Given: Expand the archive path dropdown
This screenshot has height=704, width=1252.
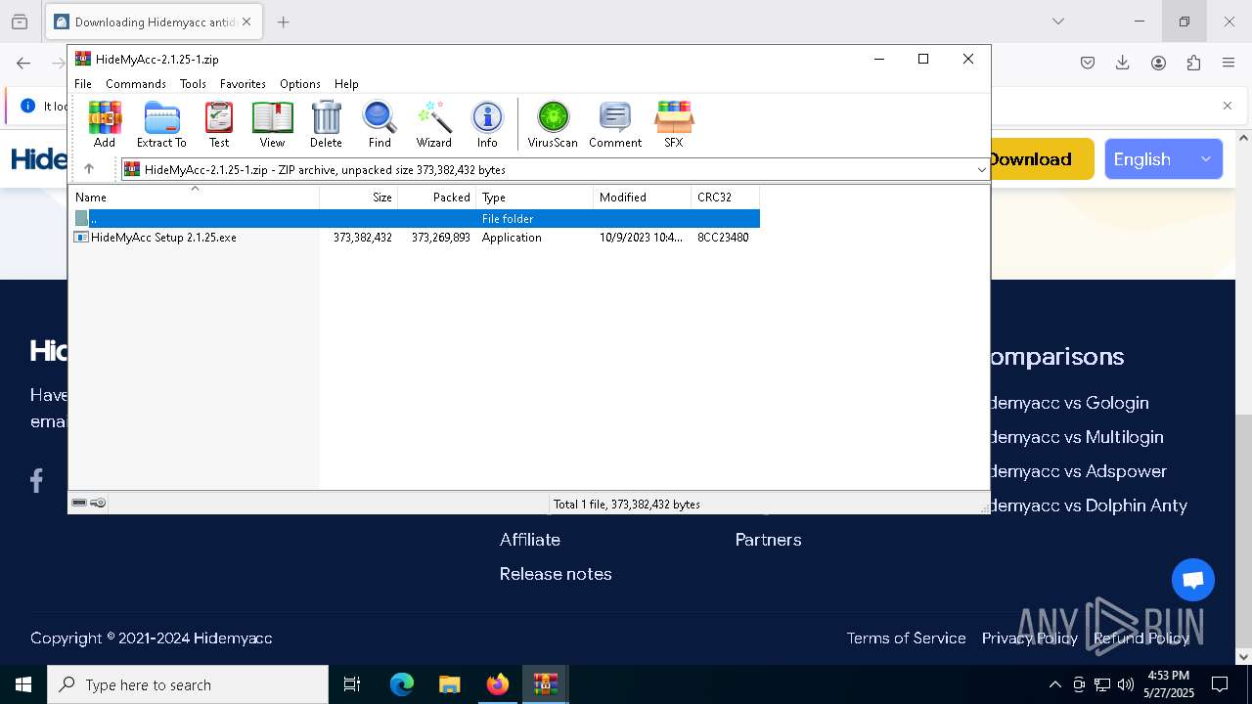Looking at the screenshot, I should coord(981,170).
